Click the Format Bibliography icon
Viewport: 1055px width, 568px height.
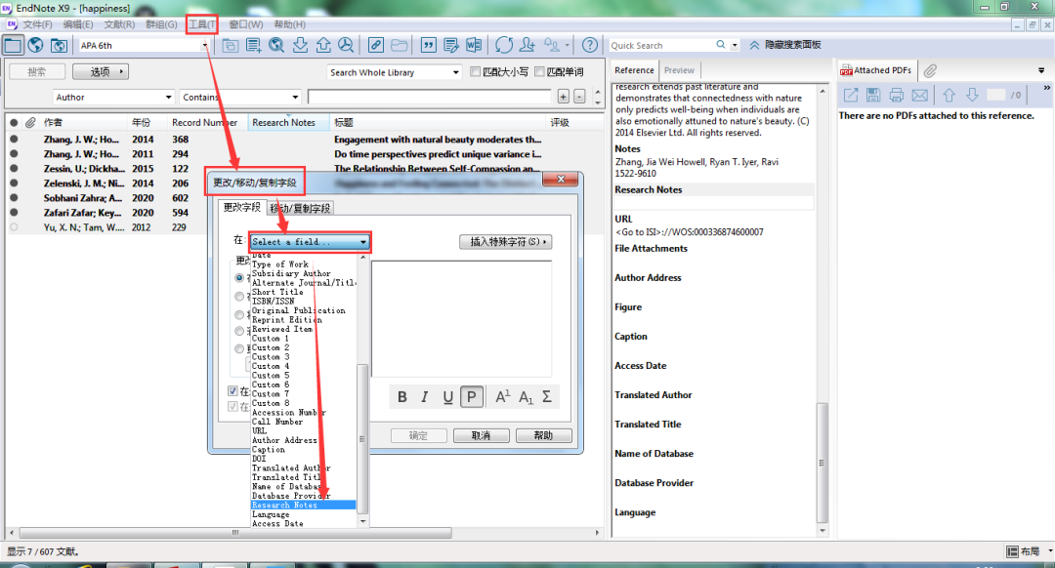pos(450,45)
